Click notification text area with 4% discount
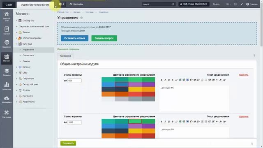 click(x=194, y=99)
